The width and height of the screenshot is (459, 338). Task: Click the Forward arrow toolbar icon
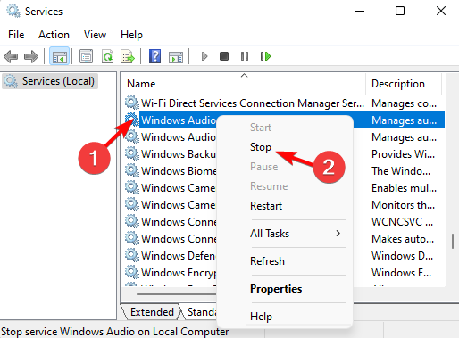click(x=31, y=56)
